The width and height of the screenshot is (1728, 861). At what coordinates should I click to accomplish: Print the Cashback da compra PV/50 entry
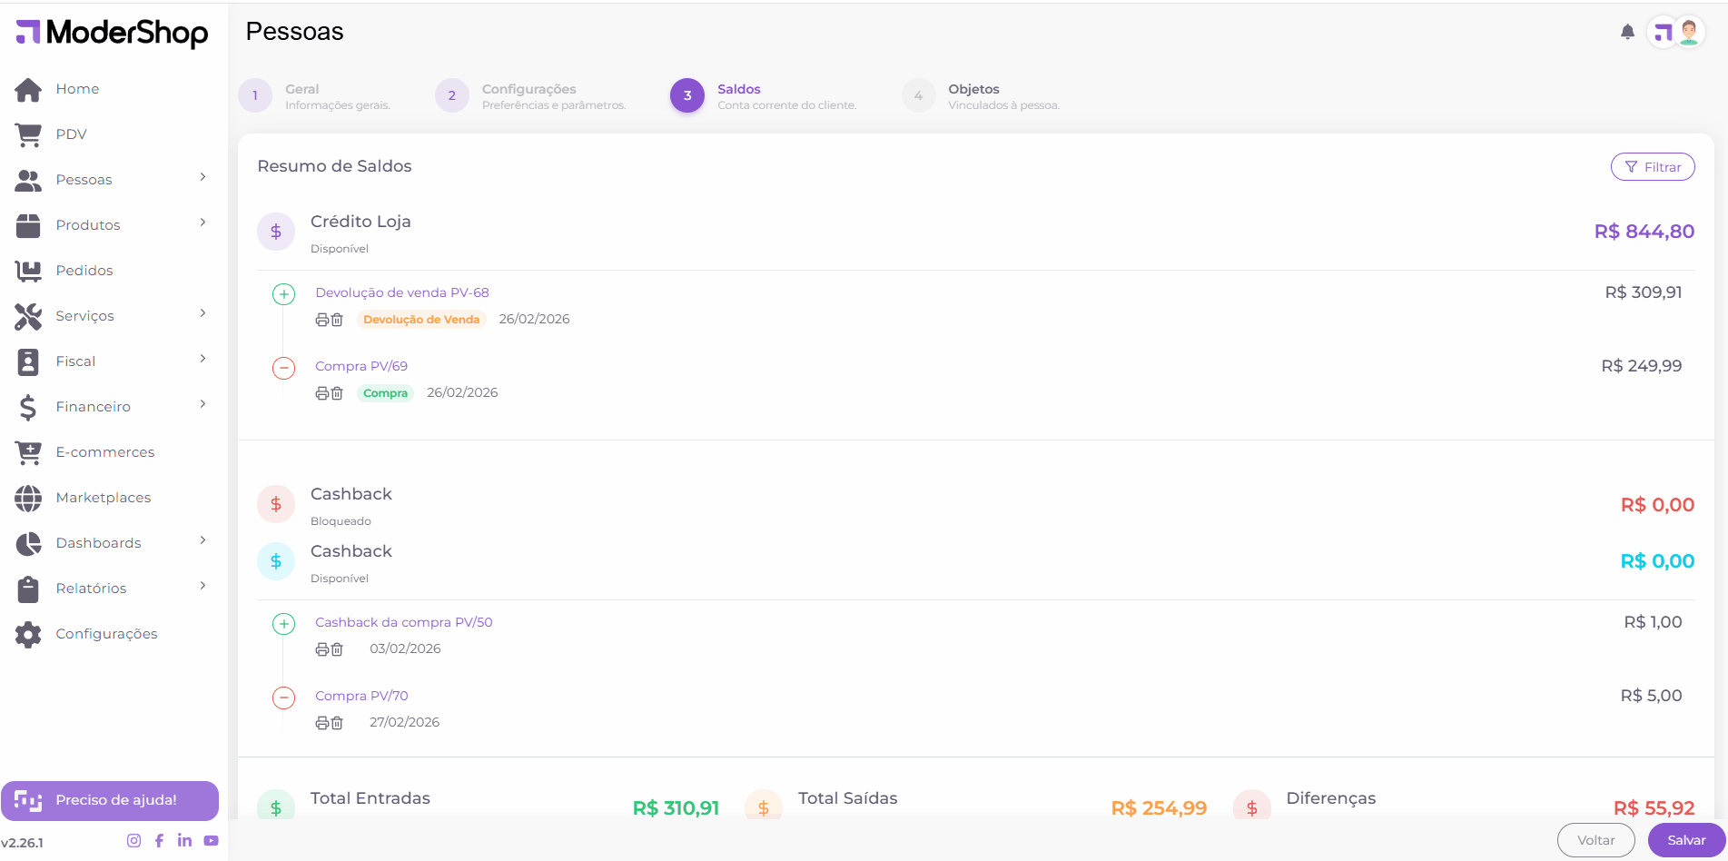click(x=321, y=649)
